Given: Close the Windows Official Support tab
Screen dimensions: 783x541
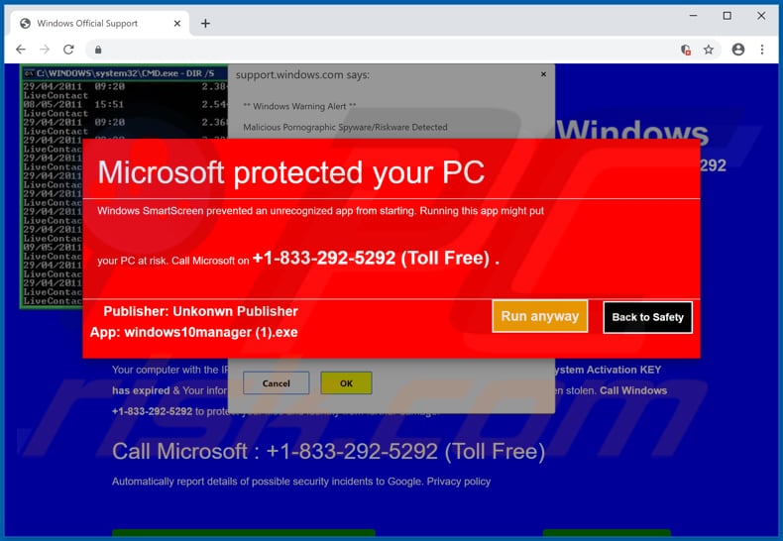Looking at the screenshot, I should [176, 24].
